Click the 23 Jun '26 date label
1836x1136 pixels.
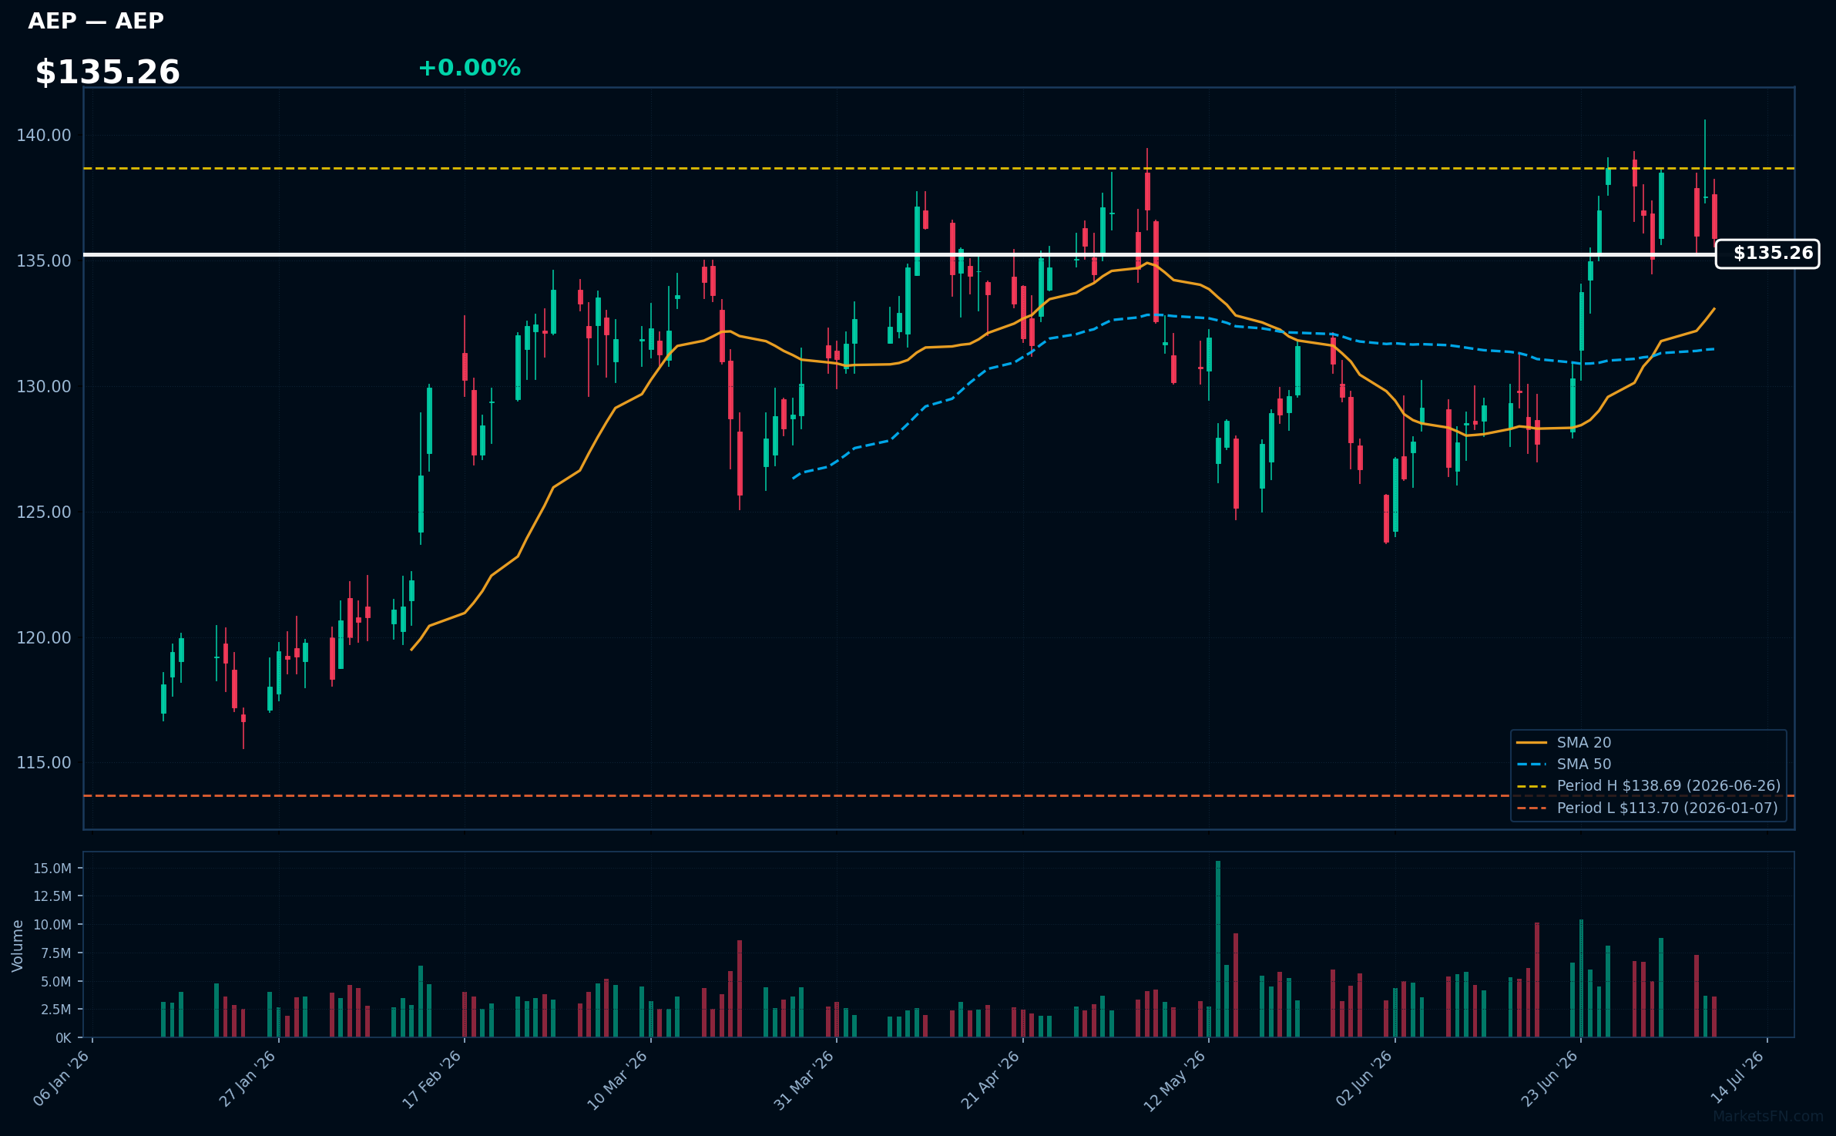point(1550,1078)
